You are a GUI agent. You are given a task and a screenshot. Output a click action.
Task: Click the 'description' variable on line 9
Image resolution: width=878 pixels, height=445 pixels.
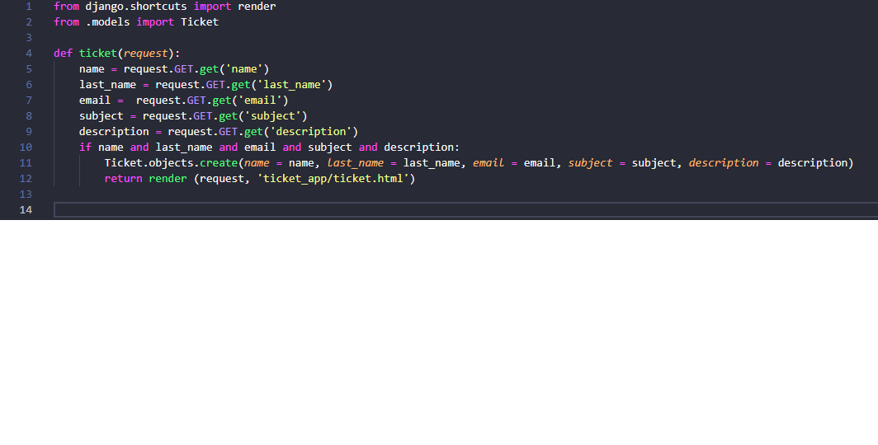pos(114,132)
